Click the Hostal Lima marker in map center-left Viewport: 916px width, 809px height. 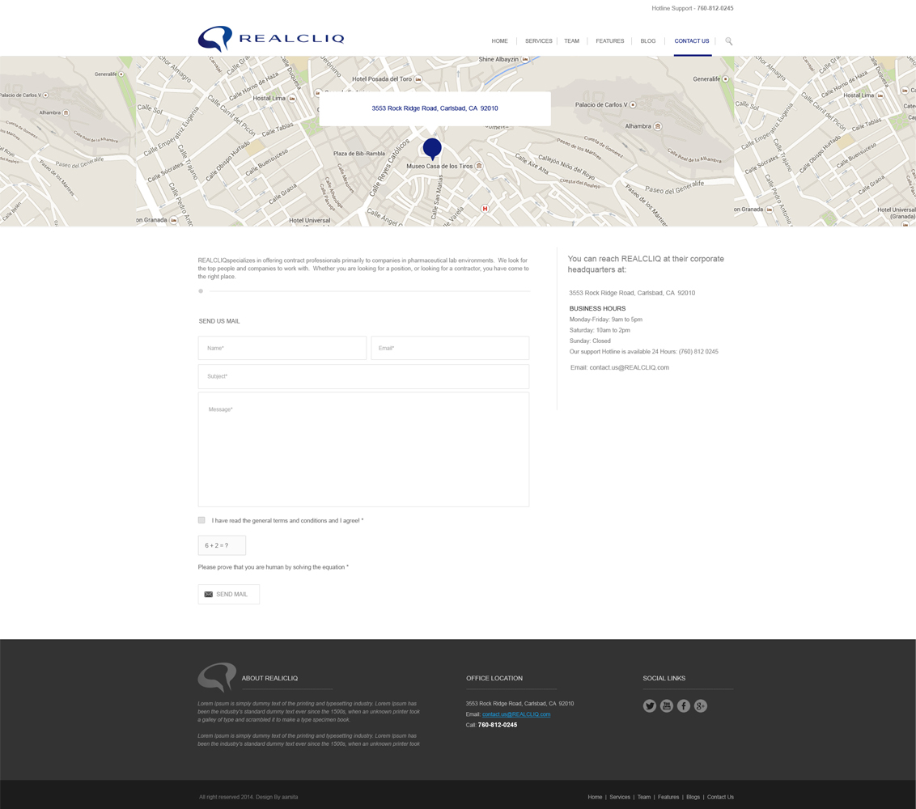pyautogui.click(x=292, y=98)
